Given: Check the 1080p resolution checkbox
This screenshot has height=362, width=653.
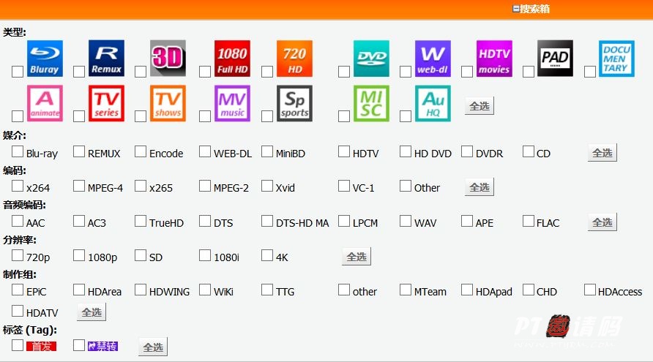Looking at the screenshot, I should 80,256.
